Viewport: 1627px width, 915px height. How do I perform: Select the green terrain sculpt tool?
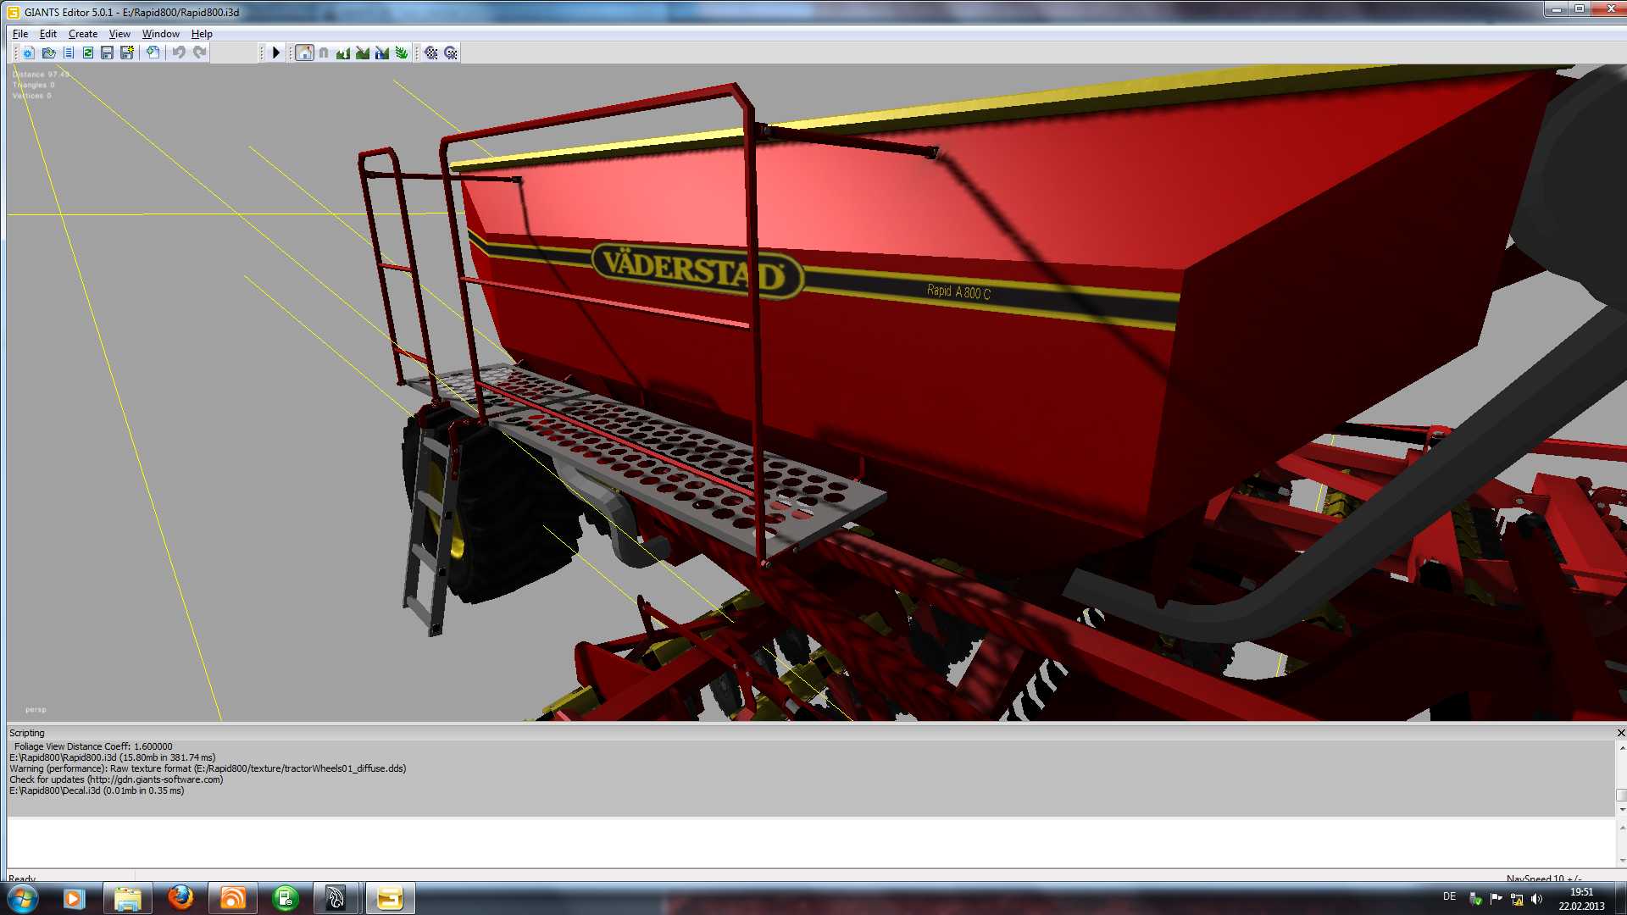343,53
